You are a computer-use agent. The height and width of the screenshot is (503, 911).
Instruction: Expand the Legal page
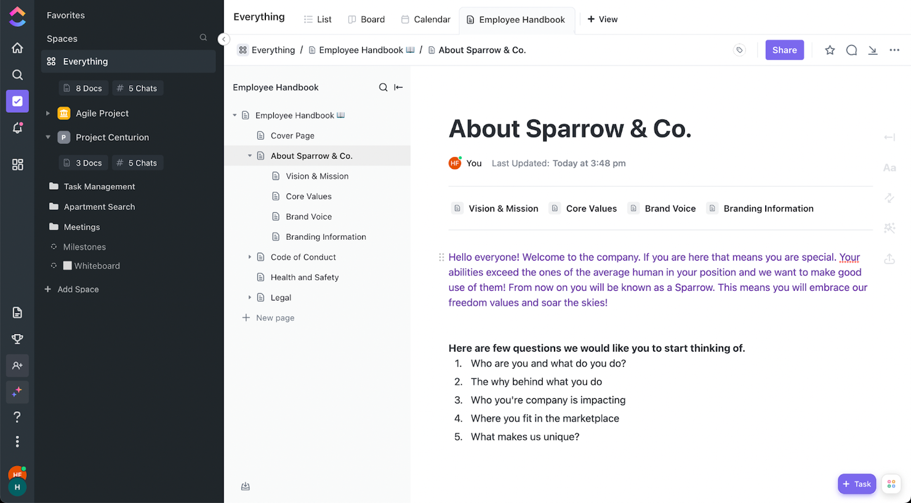pos(249,298)
